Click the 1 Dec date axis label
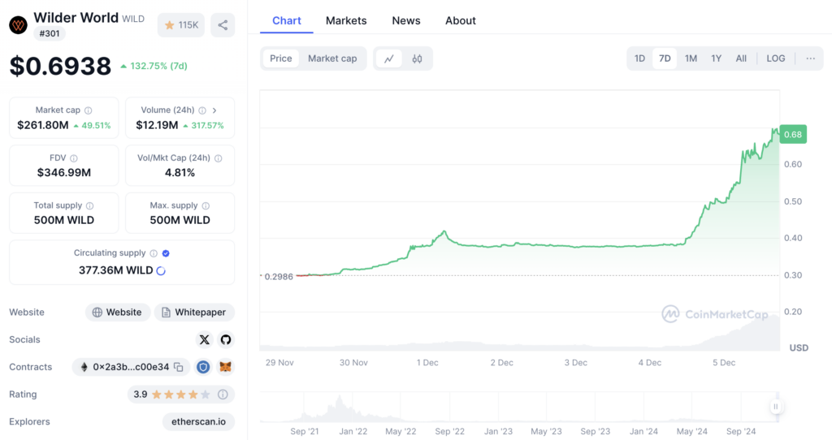832x440 pixels. [x=427, y=363]
